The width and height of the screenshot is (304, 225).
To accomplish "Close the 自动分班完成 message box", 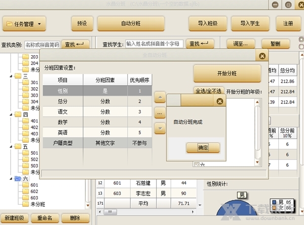I will pos(220,101).
